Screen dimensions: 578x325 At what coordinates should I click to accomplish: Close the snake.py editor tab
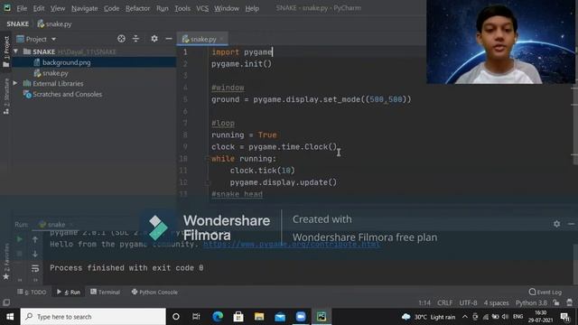tap(221, 39)
